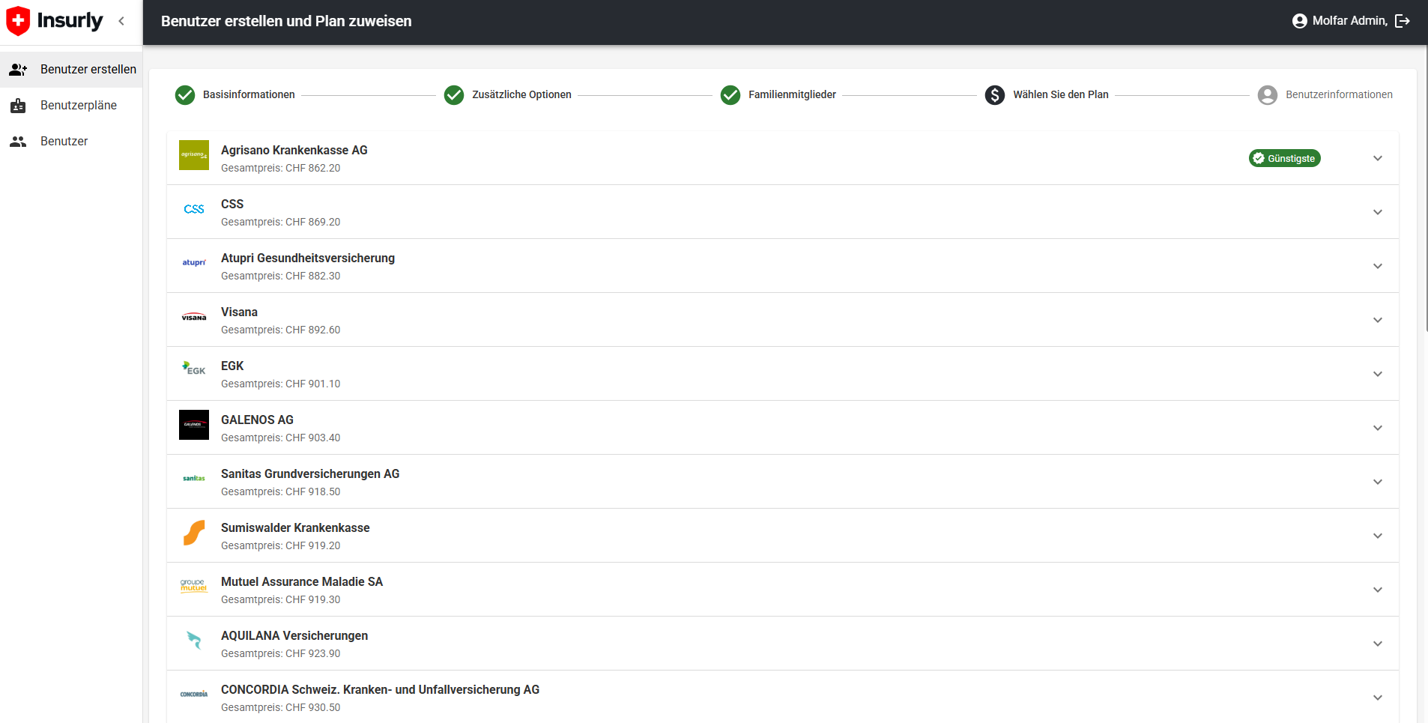The width and height of the screenshot is (1428, 723).
Task: Expand the EGK plan details
Action: [1377, 373]
